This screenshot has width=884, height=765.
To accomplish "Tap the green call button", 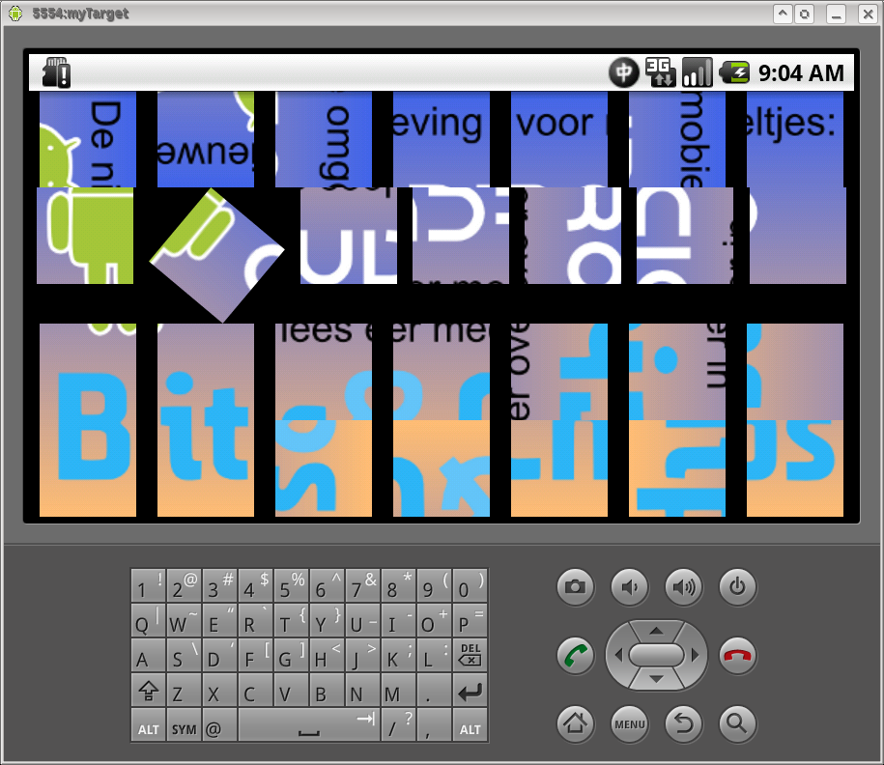I will click(x=575, y=655).
